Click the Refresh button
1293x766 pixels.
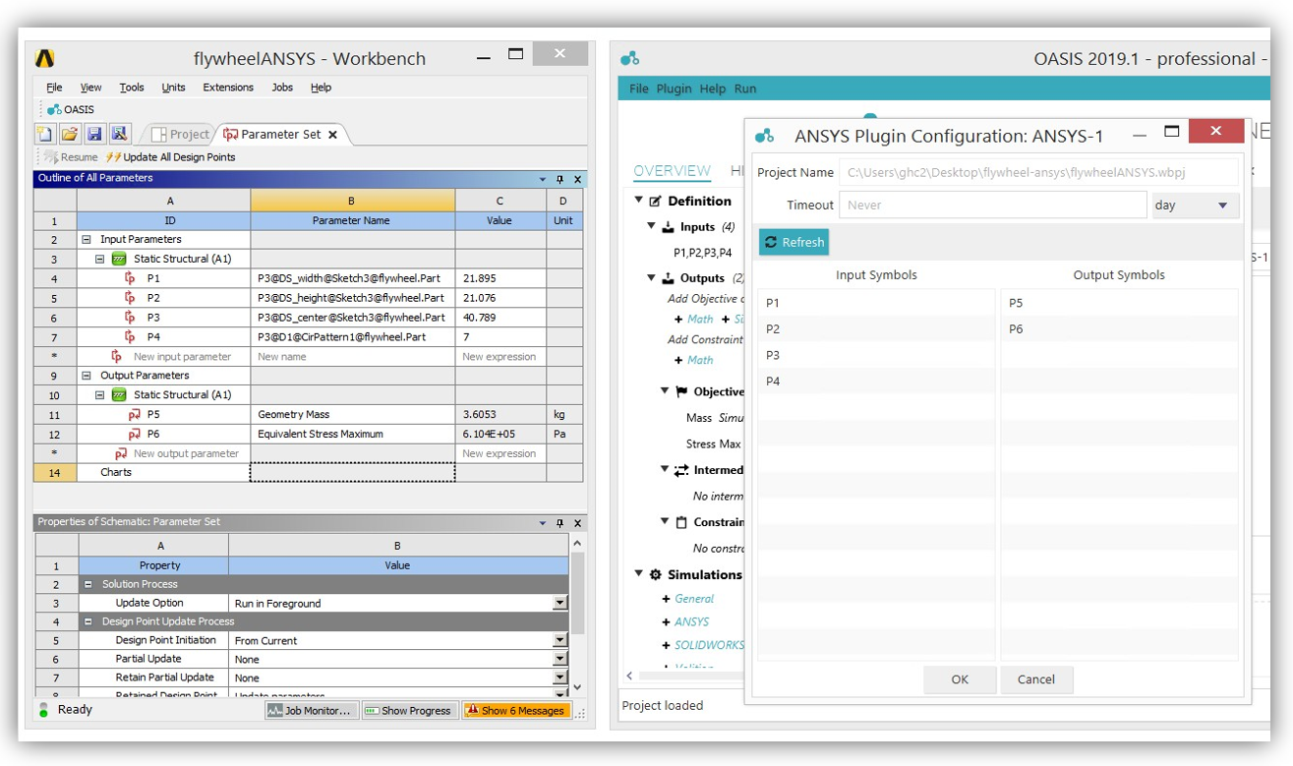tap(793, 242)
